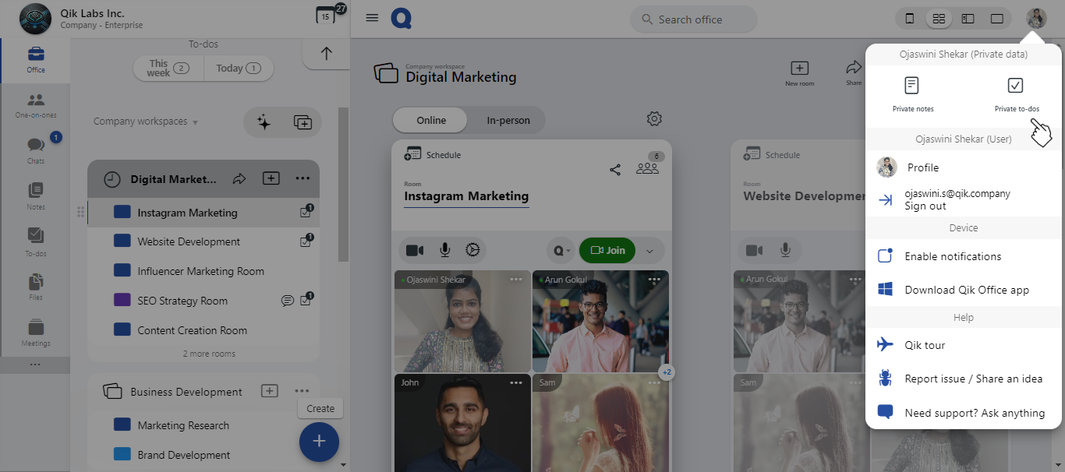Toggle microphone in Instagram Marketing room
This screenshot has height=472, width=1065.
pos(444,250)
